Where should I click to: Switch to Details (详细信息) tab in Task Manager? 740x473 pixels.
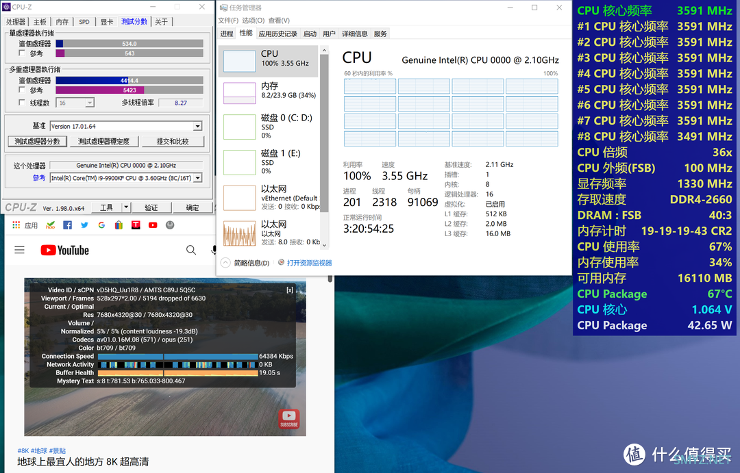coord(355,34)
